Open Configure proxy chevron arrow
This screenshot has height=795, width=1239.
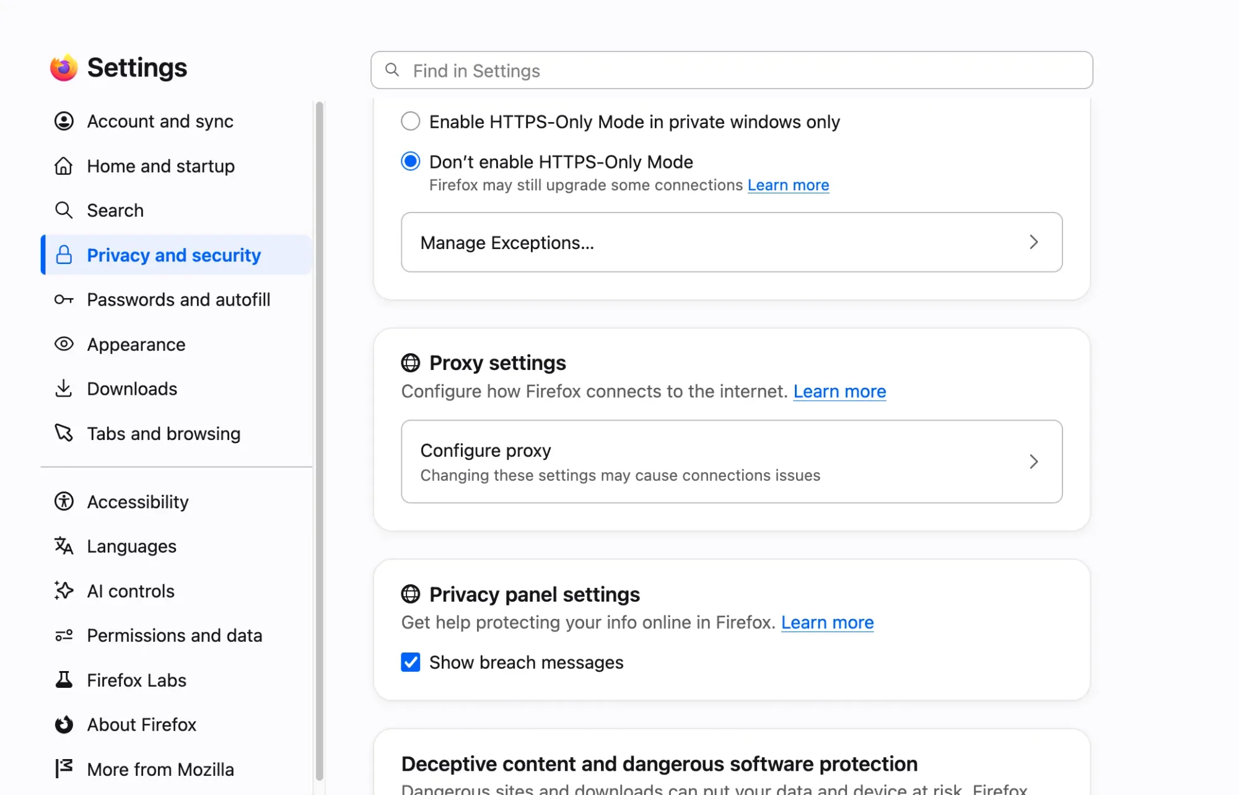tap(1033, 462)
